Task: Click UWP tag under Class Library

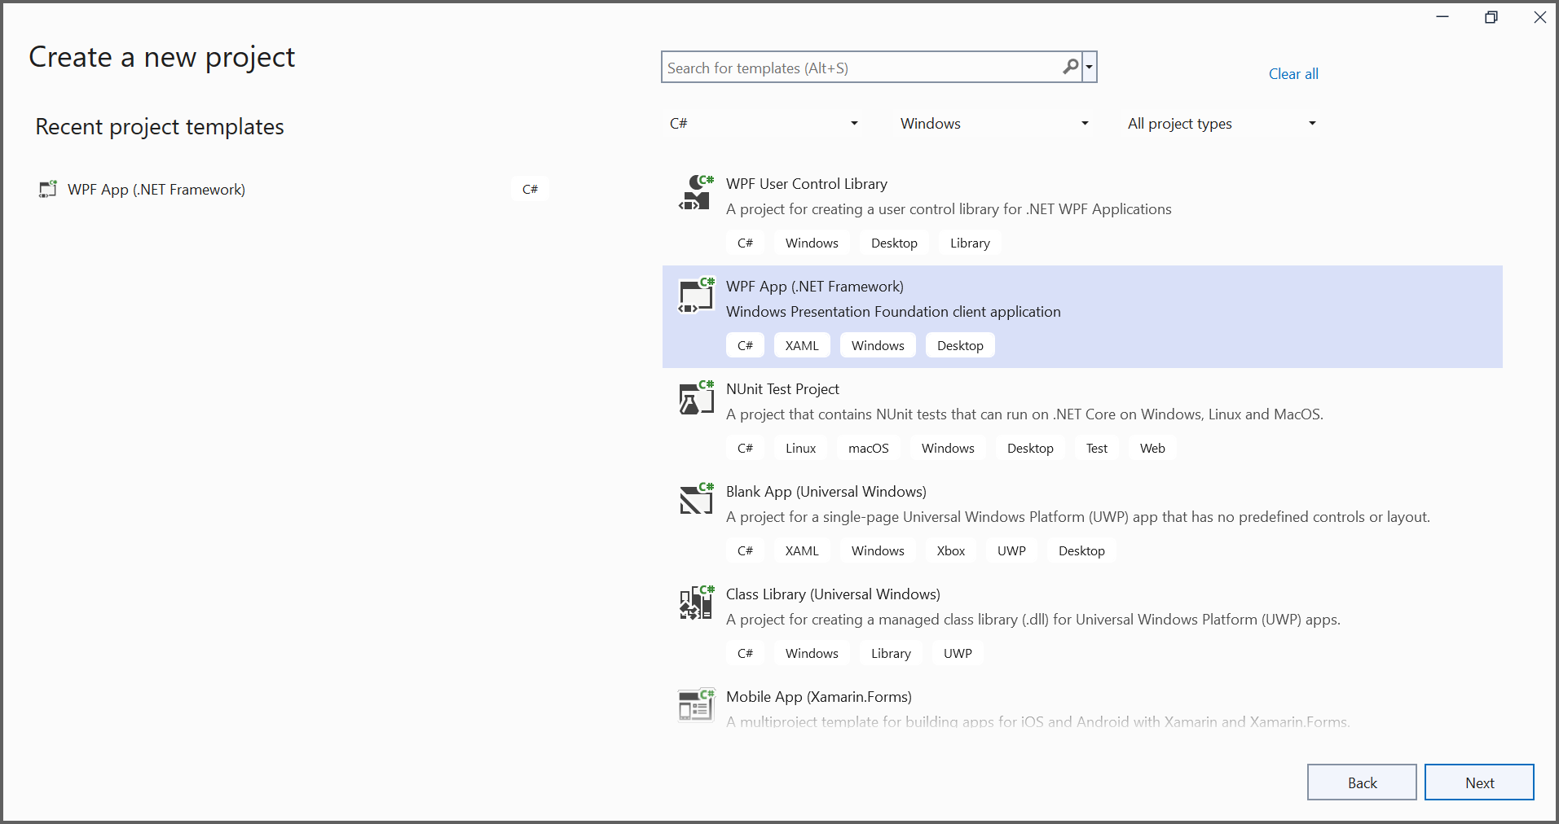Action: (958, 653)
